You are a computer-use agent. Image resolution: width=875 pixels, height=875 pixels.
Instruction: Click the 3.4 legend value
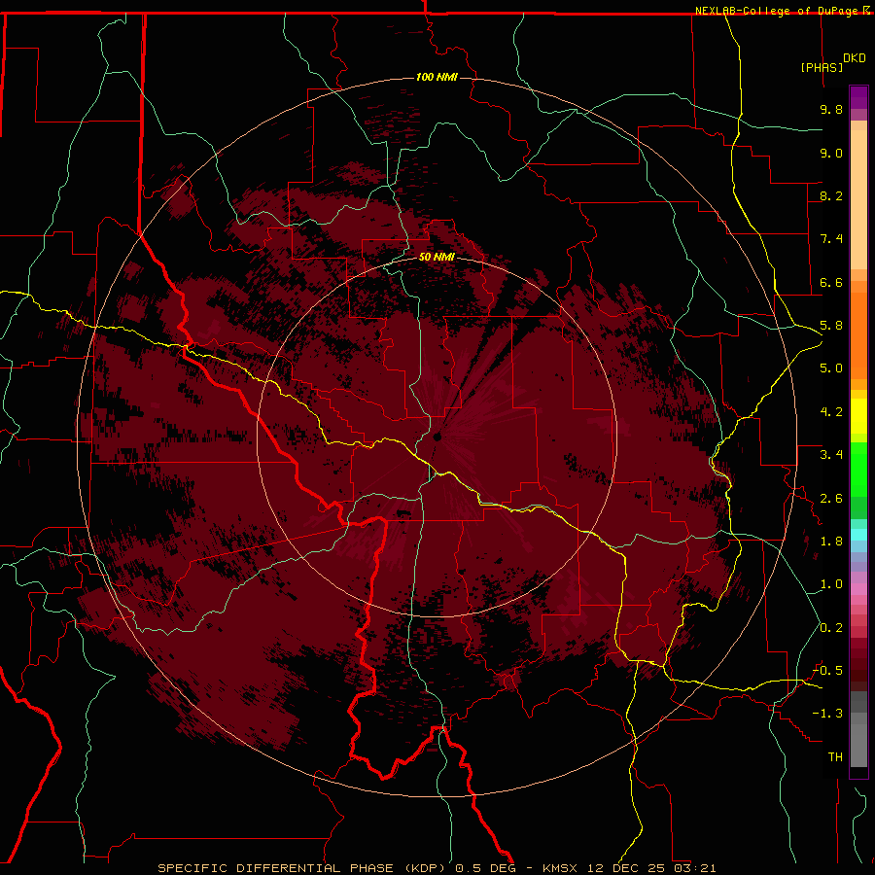point(831,455)
